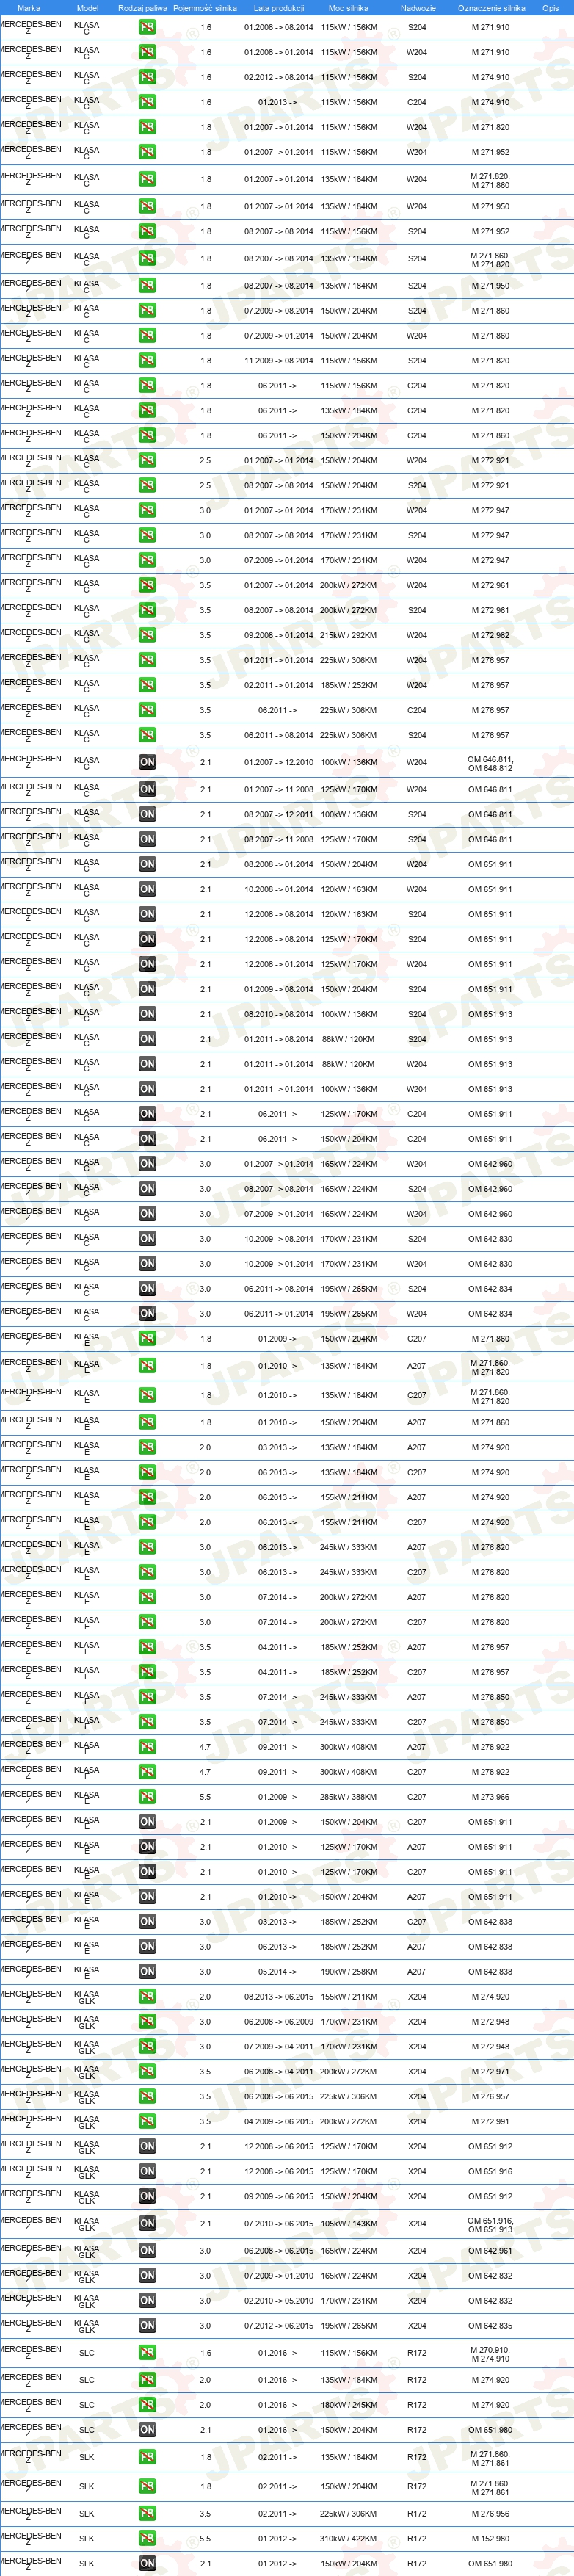This screenshot has height=2576, width=574.
Task: Click diesel ON icon in OM 646.811, OM 646.812 row
Action: click(x=147, y=762)
